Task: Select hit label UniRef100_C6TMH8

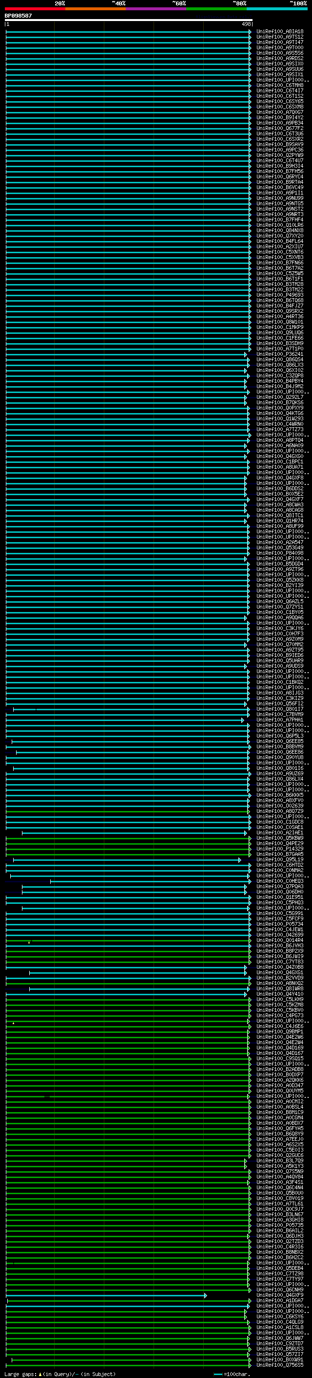Action: coord(280,85)
